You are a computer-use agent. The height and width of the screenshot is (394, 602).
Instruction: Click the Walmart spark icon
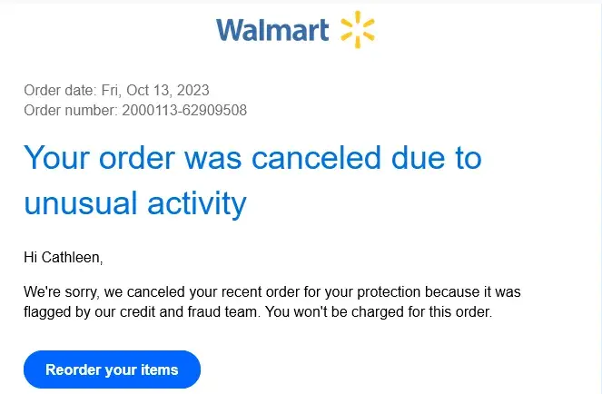(x=357, y=31)
